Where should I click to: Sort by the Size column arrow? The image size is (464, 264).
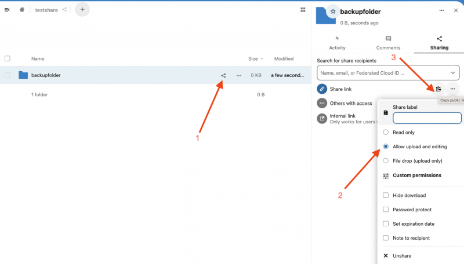point(262,58)
